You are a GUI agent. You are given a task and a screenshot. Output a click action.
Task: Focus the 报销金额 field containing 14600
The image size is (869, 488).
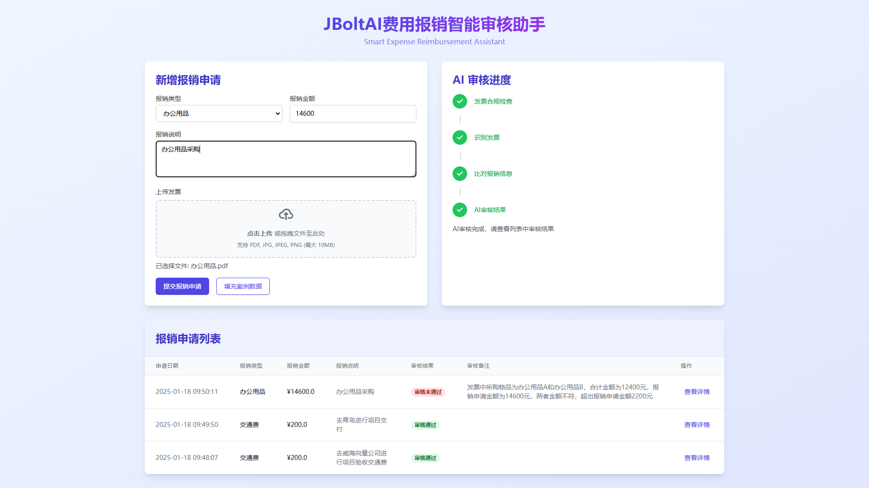[x=353, y=114]
